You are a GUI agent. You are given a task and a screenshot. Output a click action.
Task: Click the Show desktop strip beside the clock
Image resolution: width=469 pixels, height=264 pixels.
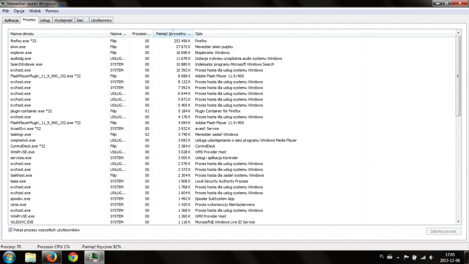coord(466,257)
